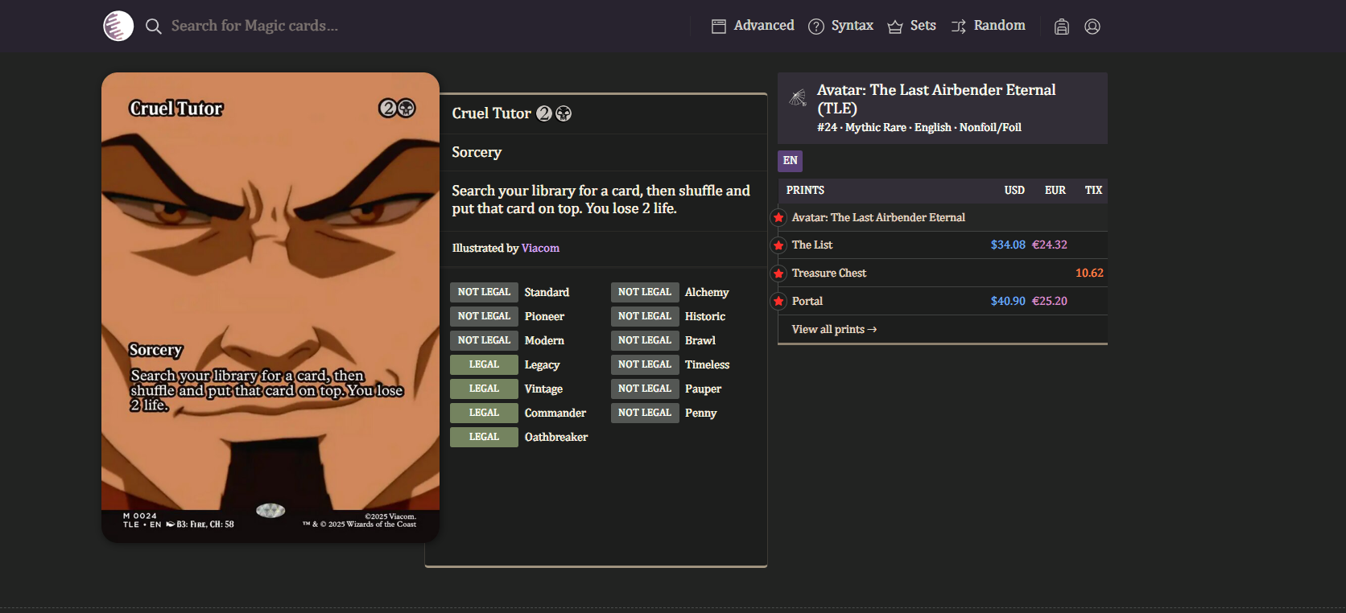Click the NOT LEGAL badge for Standard
The image size is (1346, 613).
point(484,292)
